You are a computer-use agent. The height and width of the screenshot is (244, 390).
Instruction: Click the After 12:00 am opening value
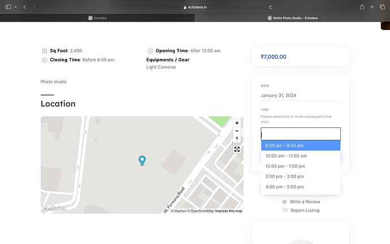click(205, 50)
